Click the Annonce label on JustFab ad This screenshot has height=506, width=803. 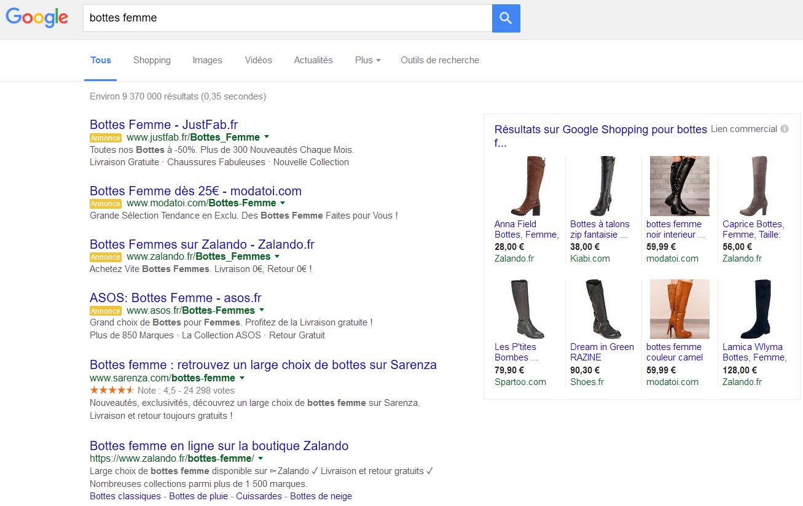(x=106, y=138)
